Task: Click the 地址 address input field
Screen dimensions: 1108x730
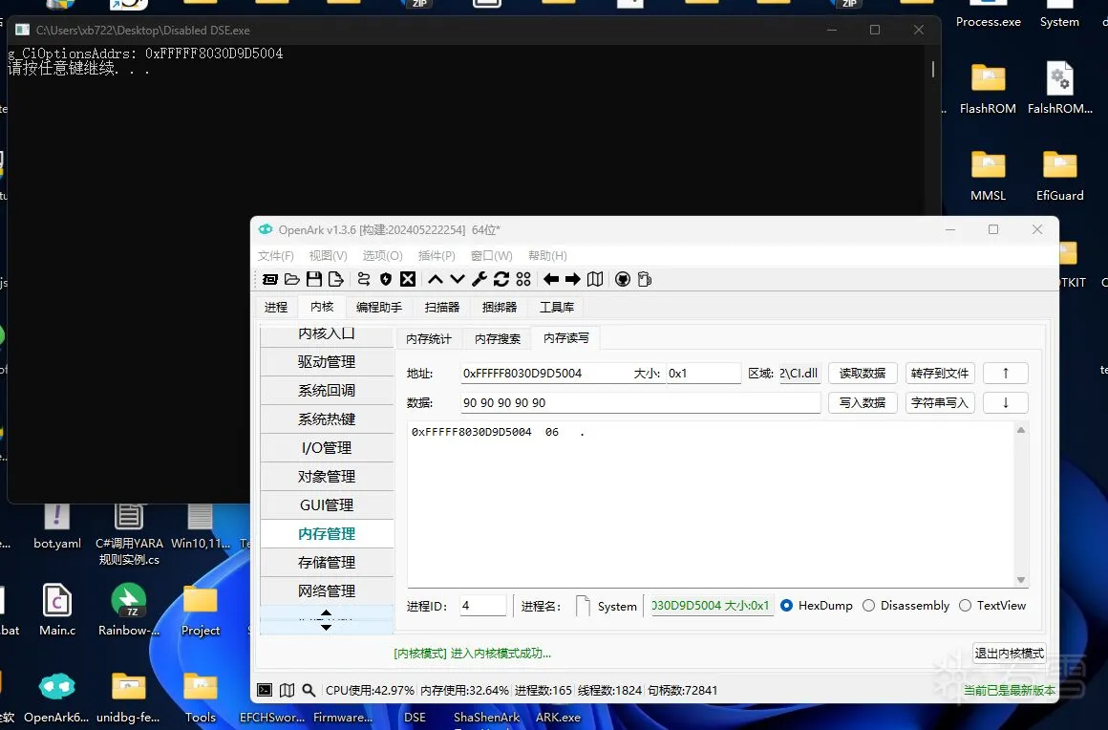Action: point(545,374)
